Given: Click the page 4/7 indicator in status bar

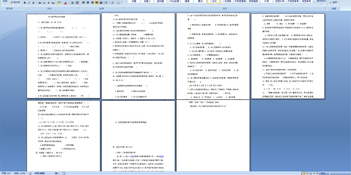Looking at the screenshot, I should coord(6,173).
